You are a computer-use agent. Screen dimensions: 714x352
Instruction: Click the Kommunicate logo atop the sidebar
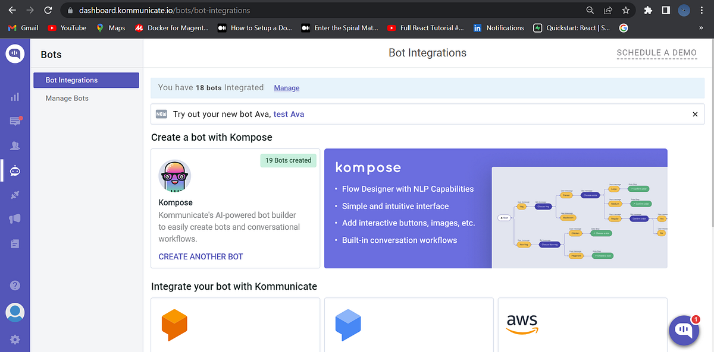[x=15, y=53]
